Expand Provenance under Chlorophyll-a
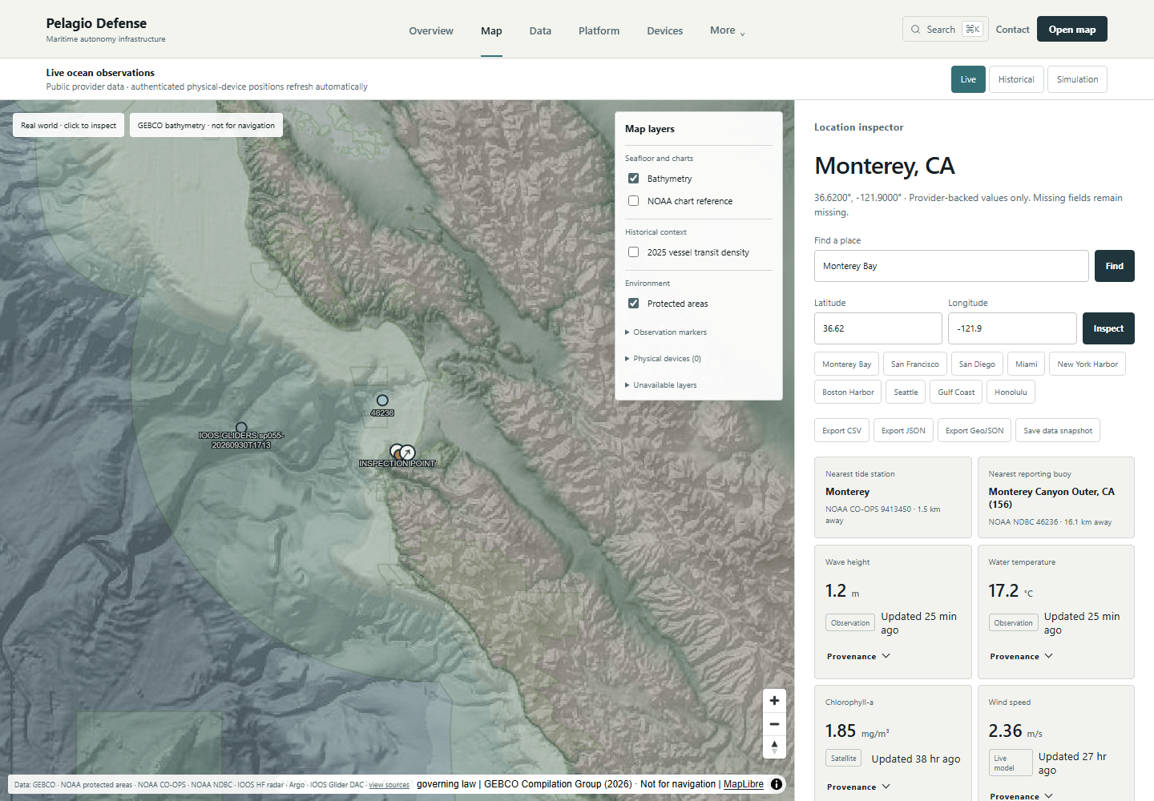This screenshot has height=801, width=1154. pyautogui.click(x=858, y=787)
